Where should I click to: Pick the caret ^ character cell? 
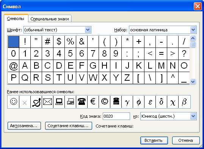pyautogui.click(x=173, y=78)
